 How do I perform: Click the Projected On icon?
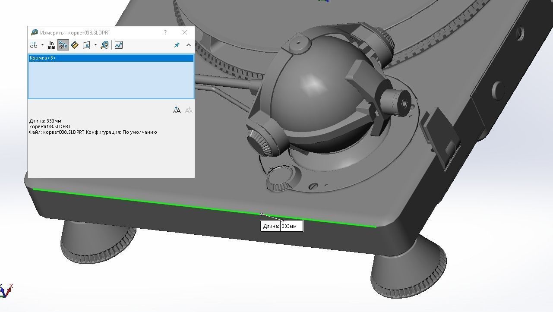(86, 45)
